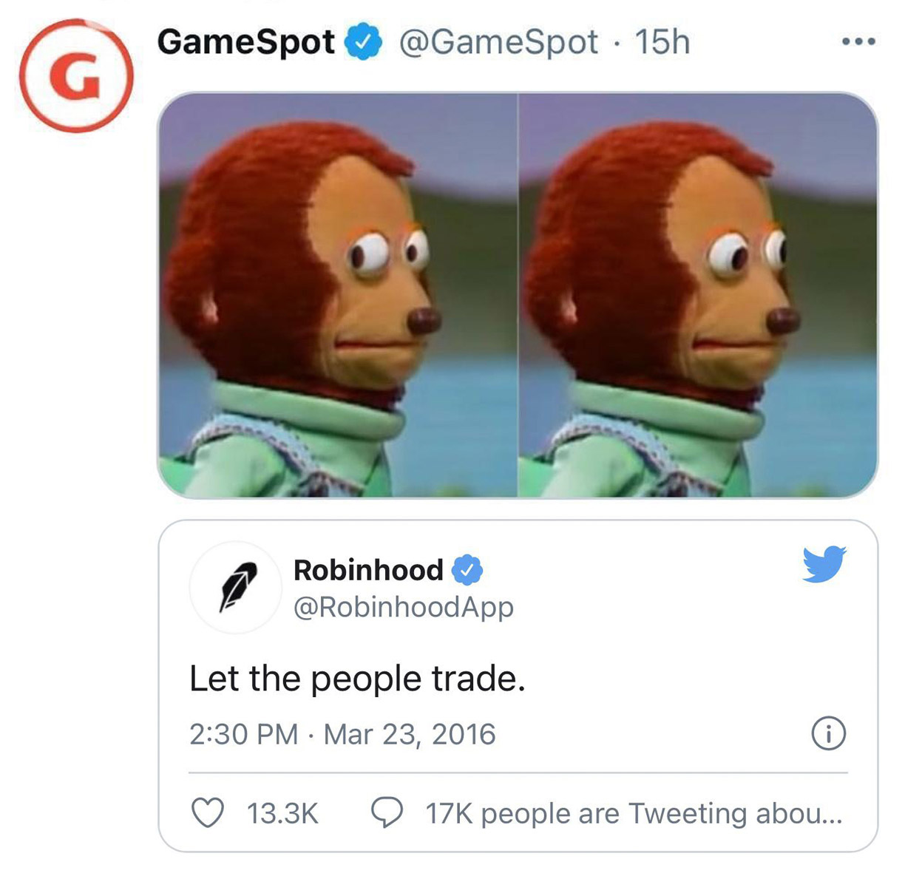Screen dimensions: 905x876
Task: Open the @GameSpot handle link
Action: point(498,42)
